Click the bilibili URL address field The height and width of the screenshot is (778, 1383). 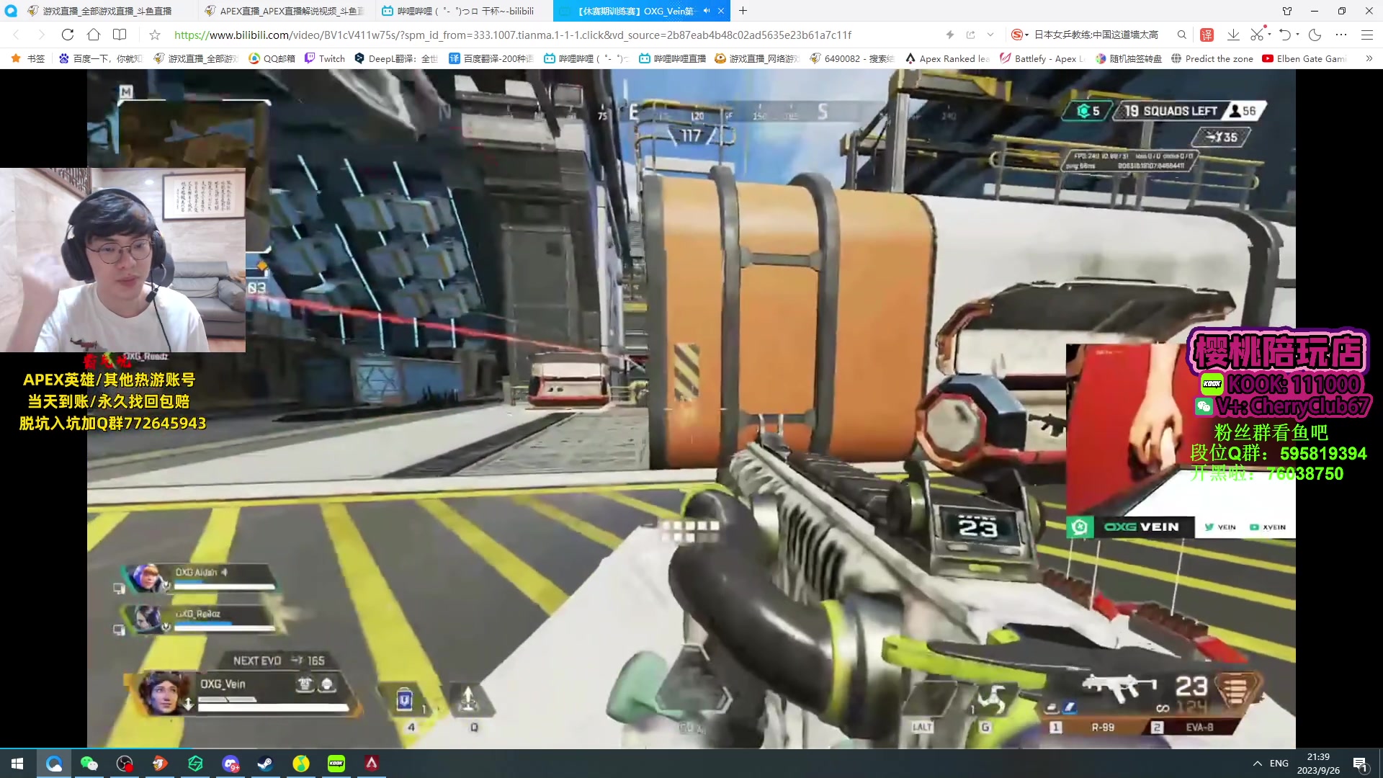pyautogui.click(x=511, y=35)
